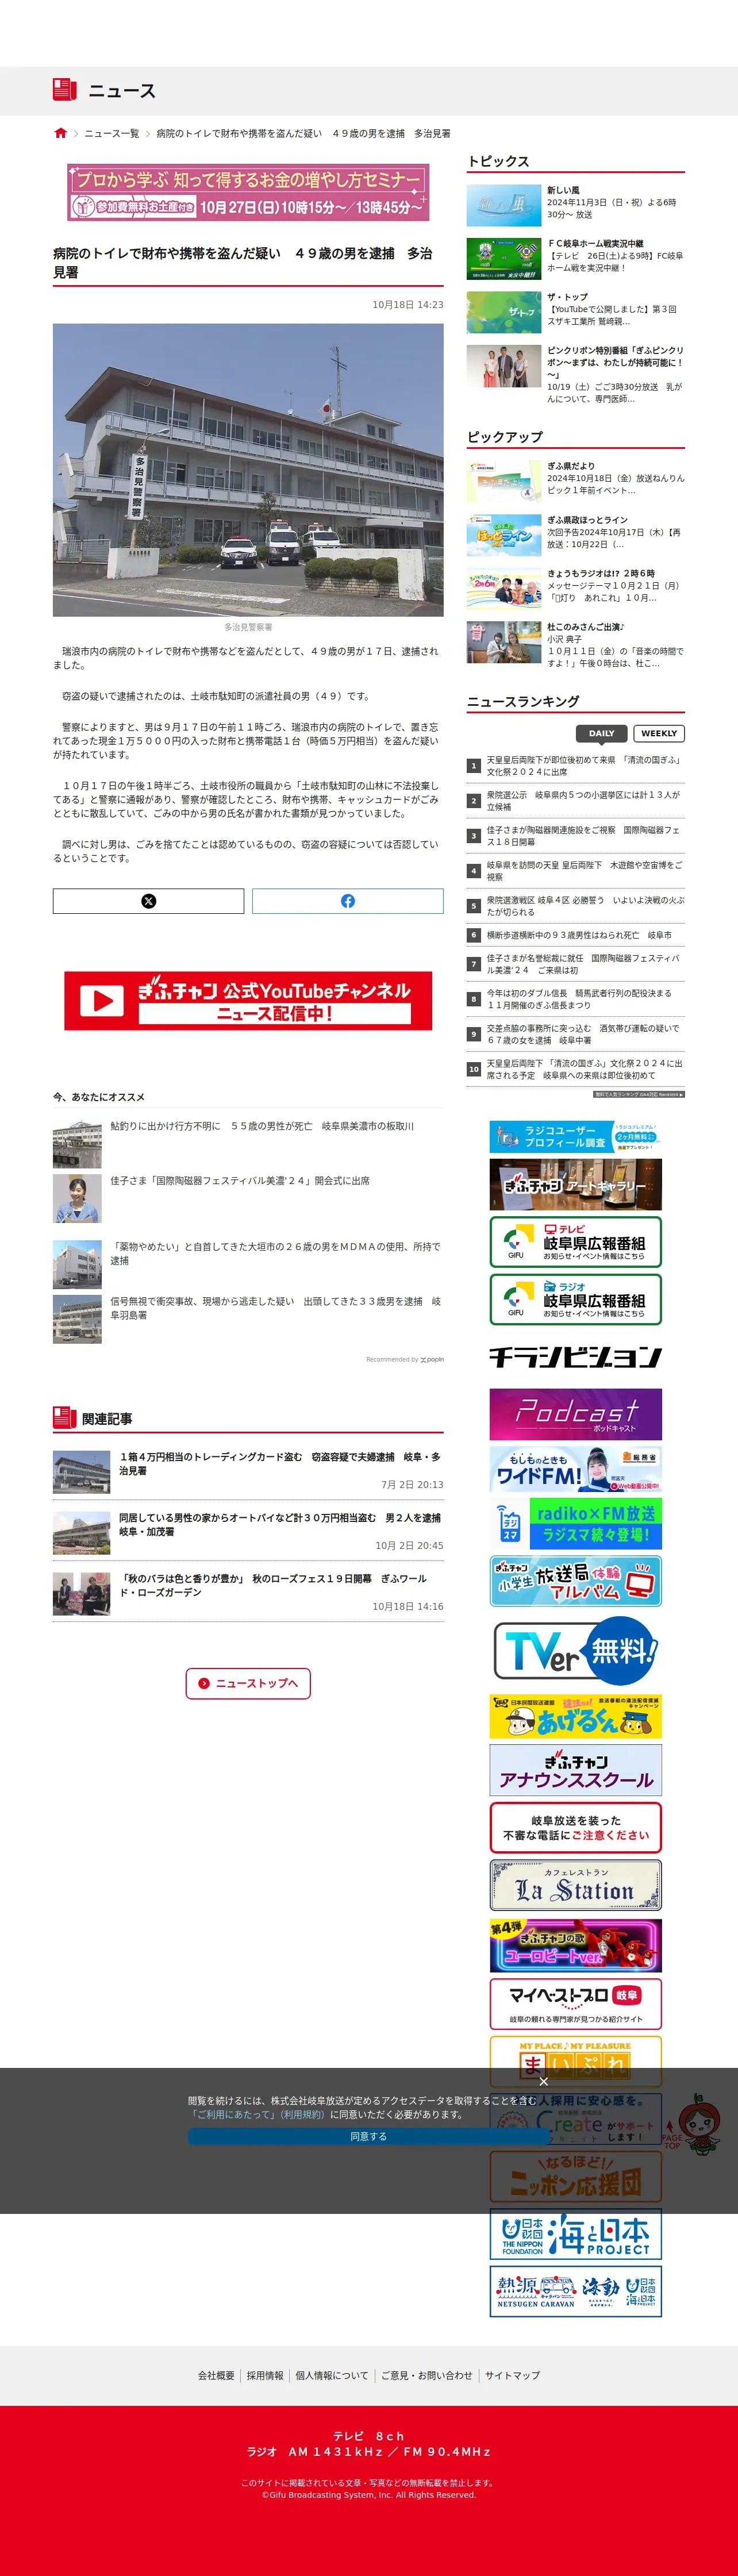Click 同意する consent button

369,2136
